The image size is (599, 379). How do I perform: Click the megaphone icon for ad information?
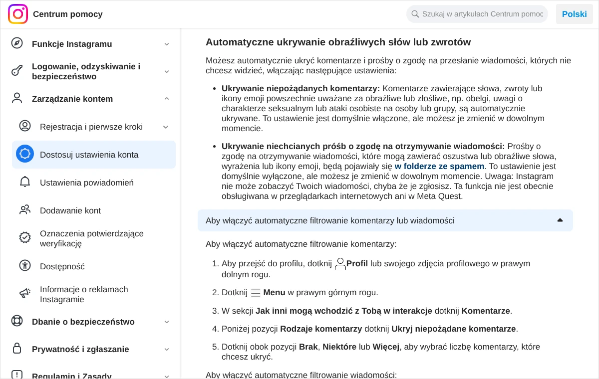click(x=25, y=293)
